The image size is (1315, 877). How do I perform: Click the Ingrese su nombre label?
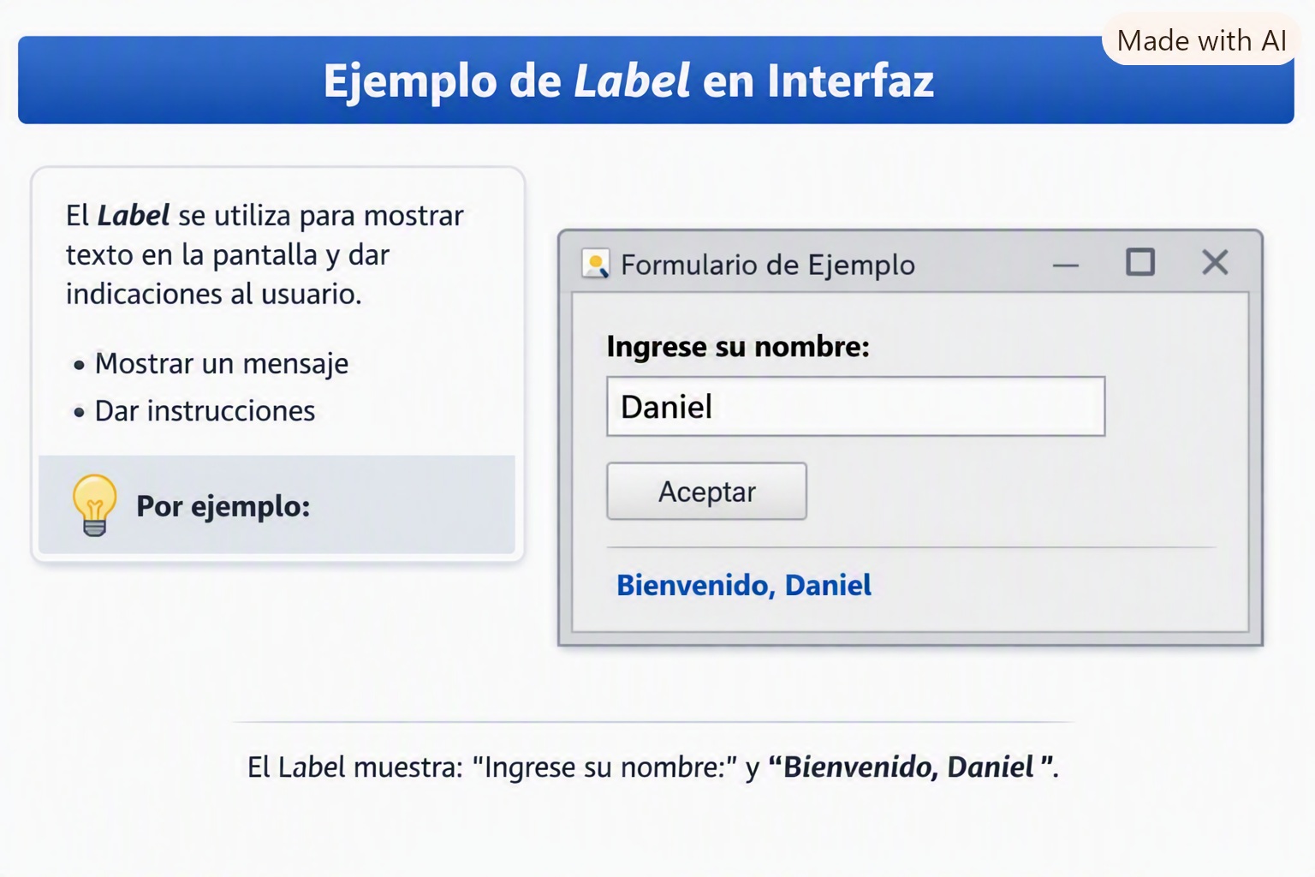click(738, 347)
